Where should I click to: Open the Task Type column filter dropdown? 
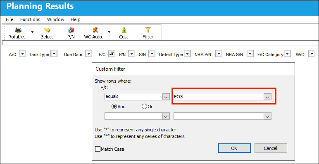click(x=54, y=54)
